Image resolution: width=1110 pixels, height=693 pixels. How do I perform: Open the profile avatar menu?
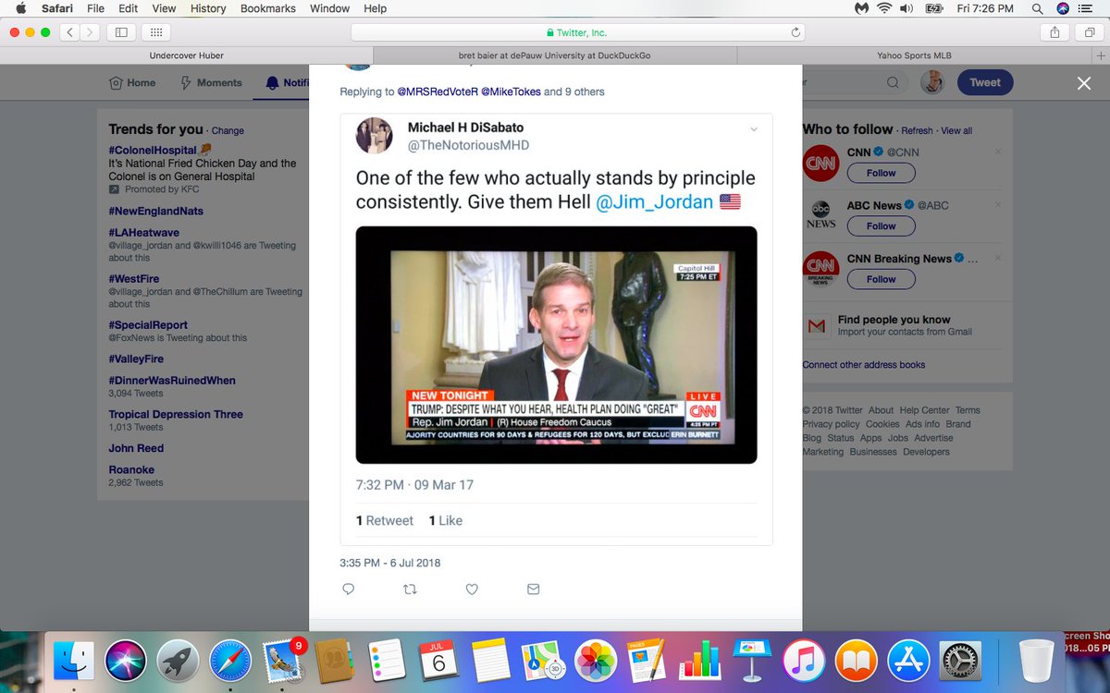pyautogui.click(x=932, y=82)
